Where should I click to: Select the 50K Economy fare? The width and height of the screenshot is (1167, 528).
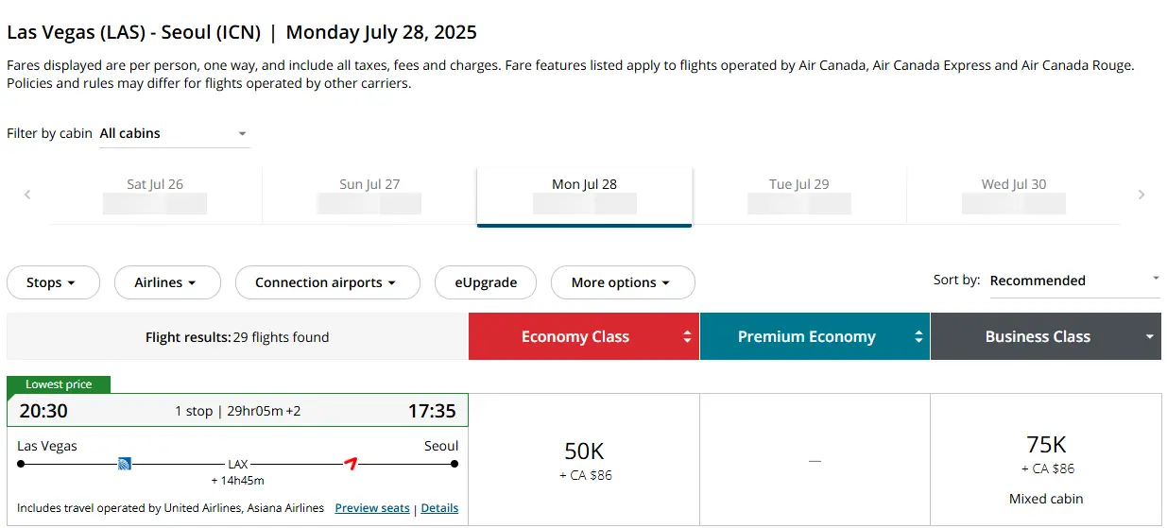tap(584, 459)
